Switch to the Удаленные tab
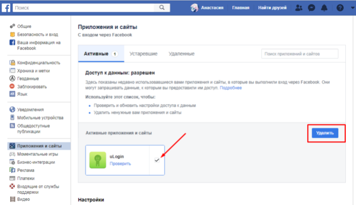The width and height of the screenshot is (356, 205). click(x=181, y=54)
